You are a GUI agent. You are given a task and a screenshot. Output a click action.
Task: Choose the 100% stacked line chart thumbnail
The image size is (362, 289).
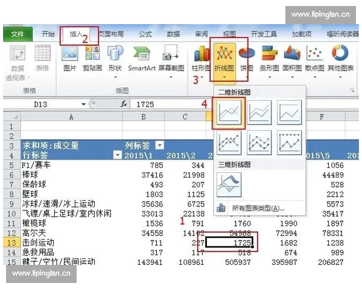[x=289, y=113]
